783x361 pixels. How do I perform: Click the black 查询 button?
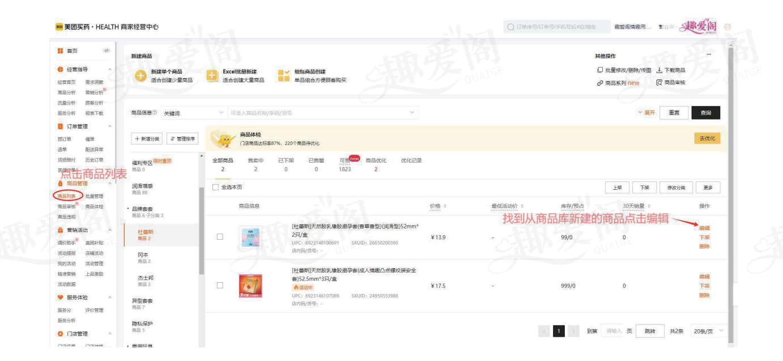705,113
